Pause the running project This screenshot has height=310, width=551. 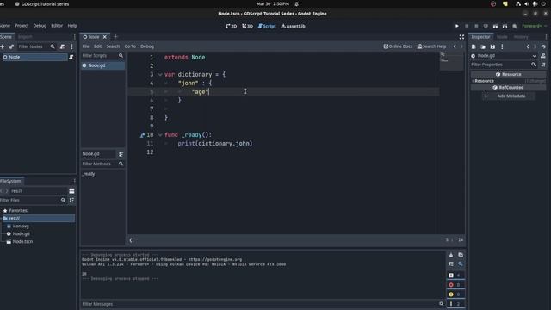[467, 26]
